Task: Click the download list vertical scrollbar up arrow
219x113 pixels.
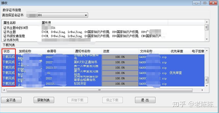Action: (x=207, y=51)
